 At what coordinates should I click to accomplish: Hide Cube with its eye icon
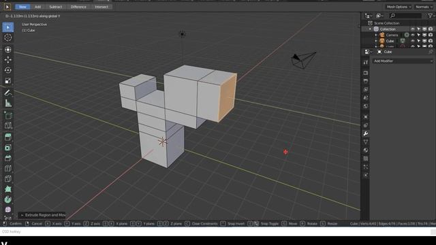(x=413, y=41)
